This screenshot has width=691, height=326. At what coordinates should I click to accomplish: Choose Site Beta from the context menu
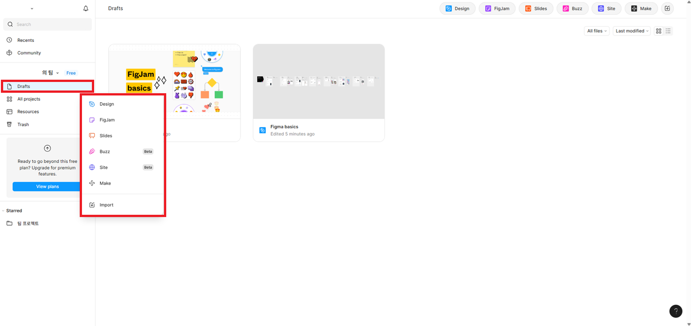tap(122, 167)
